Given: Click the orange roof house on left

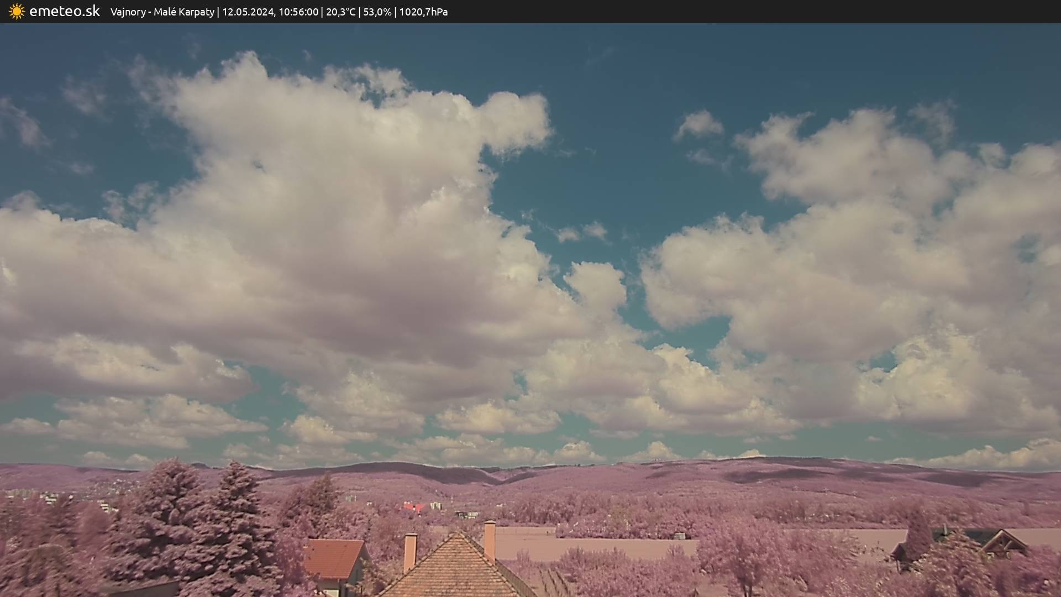Looking at the screenshot, I should (333, 558).
